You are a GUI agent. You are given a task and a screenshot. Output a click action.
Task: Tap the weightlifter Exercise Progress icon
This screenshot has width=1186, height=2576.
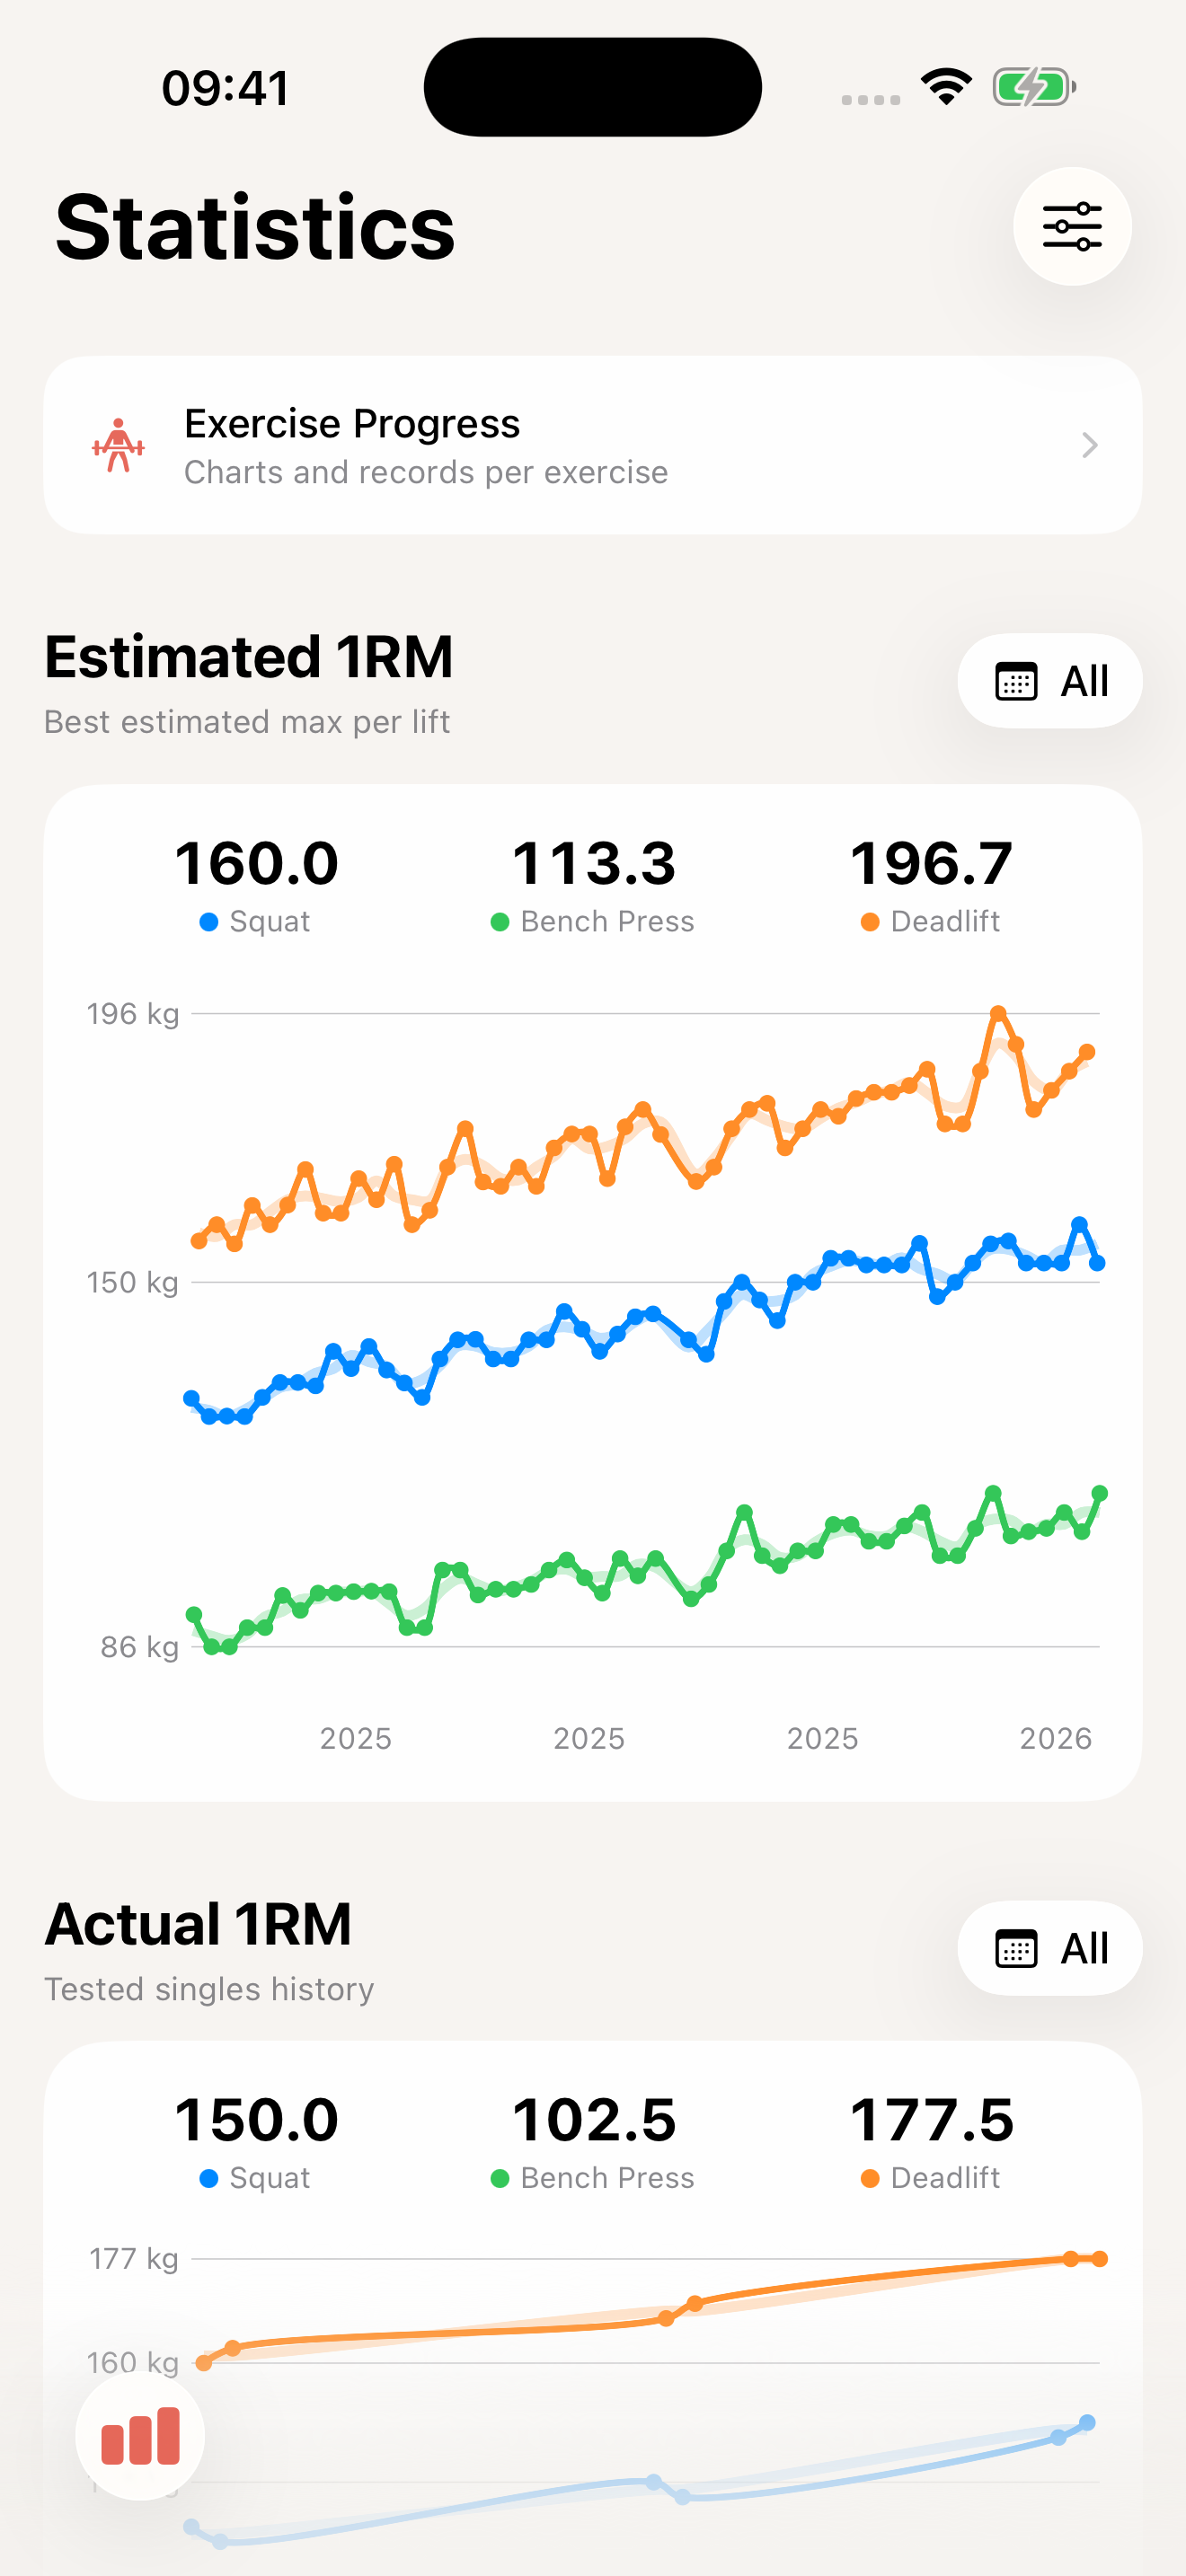(118, 445)
